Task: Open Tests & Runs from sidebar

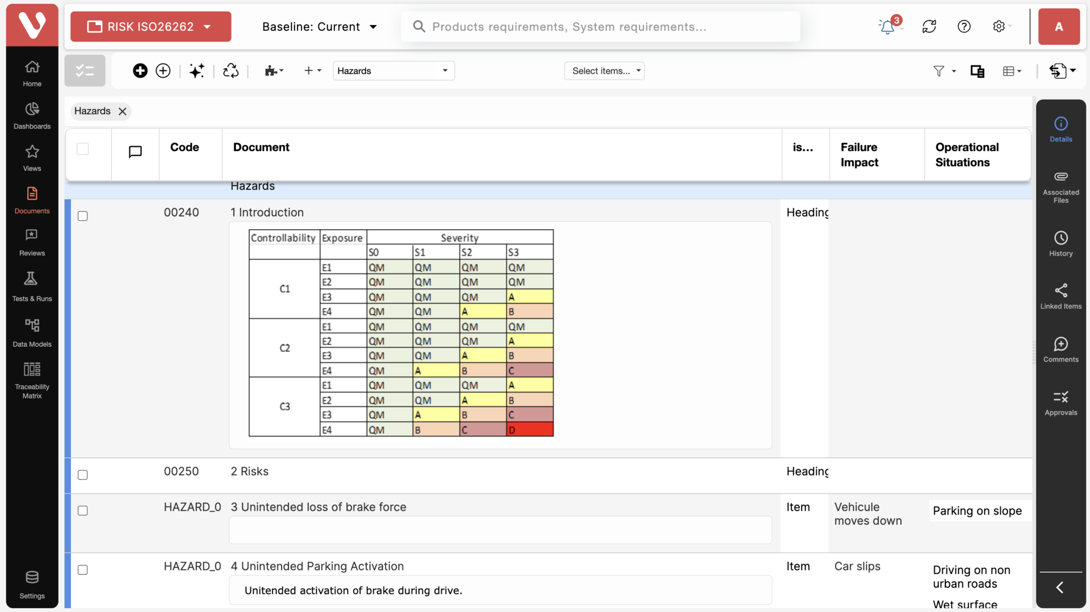Action: pos(31,285)
